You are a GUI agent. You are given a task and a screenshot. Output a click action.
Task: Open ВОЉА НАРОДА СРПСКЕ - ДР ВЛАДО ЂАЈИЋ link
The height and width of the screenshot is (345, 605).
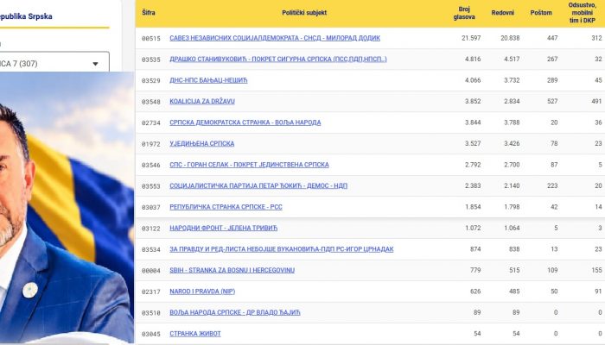[234, 312]
